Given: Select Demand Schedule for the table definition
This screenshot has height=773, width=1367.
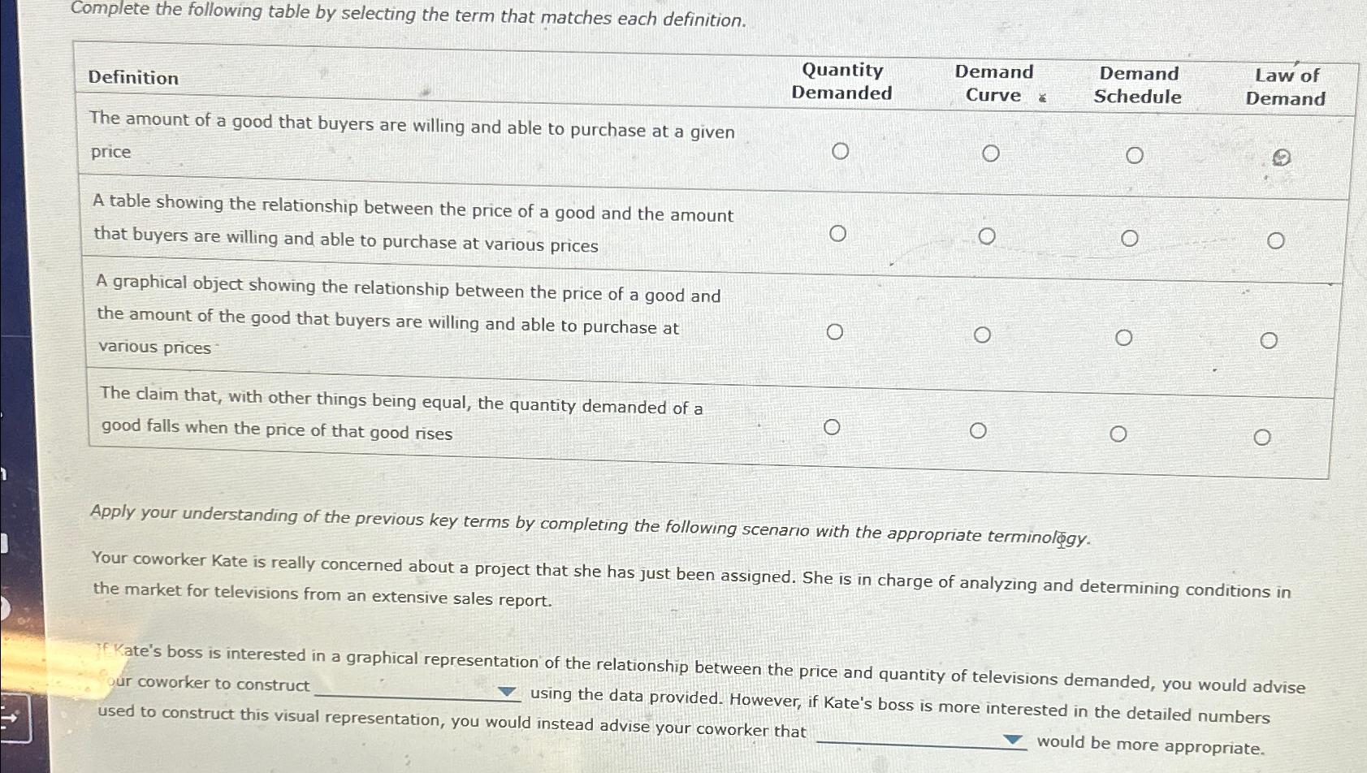Looking at the screenshot, I should pyautogui.click(x=1130, y=238).
